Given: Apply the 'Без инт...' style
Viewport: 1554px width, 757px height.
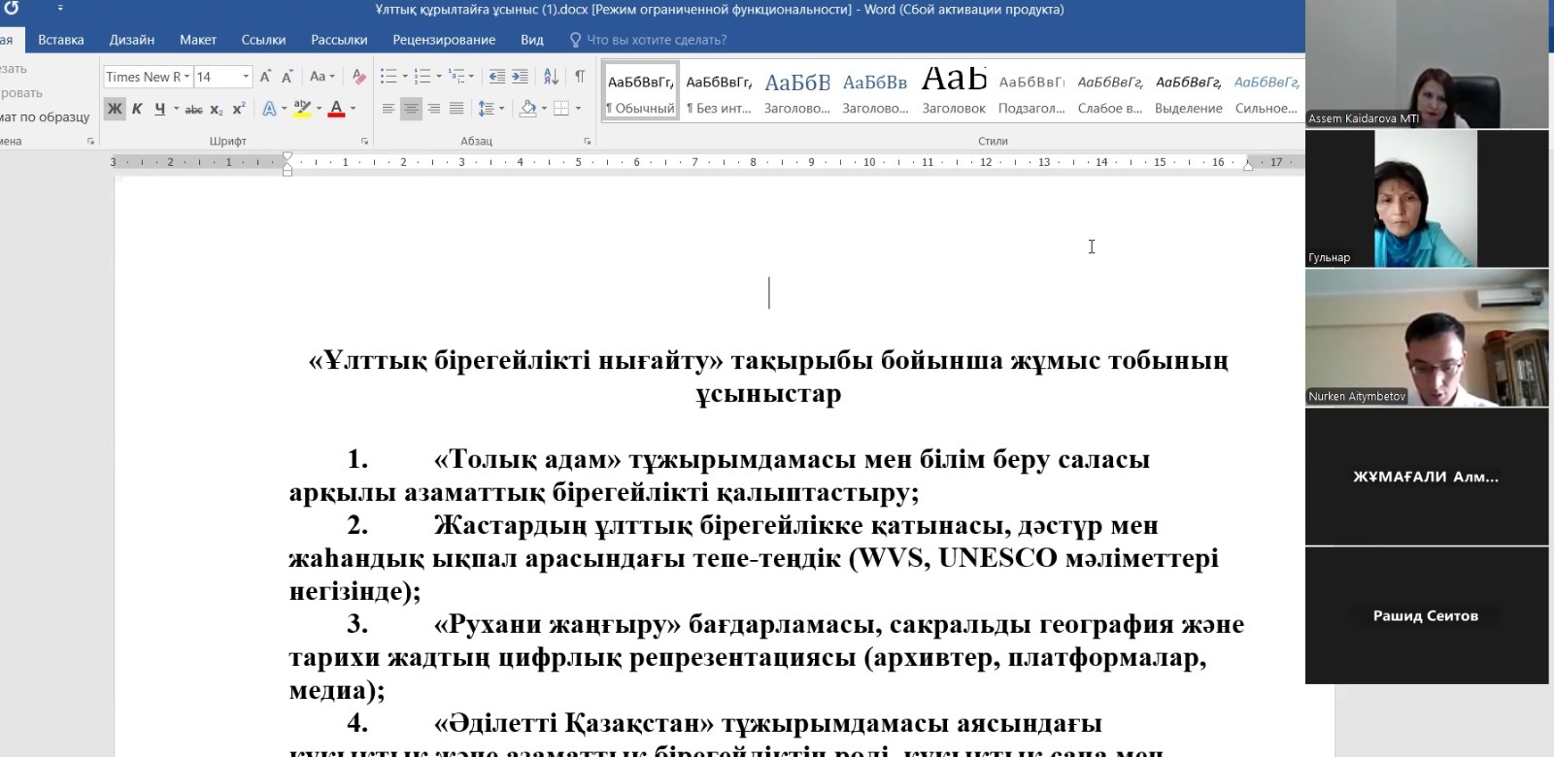Looking at the screenshot, I should coord(719,91).
